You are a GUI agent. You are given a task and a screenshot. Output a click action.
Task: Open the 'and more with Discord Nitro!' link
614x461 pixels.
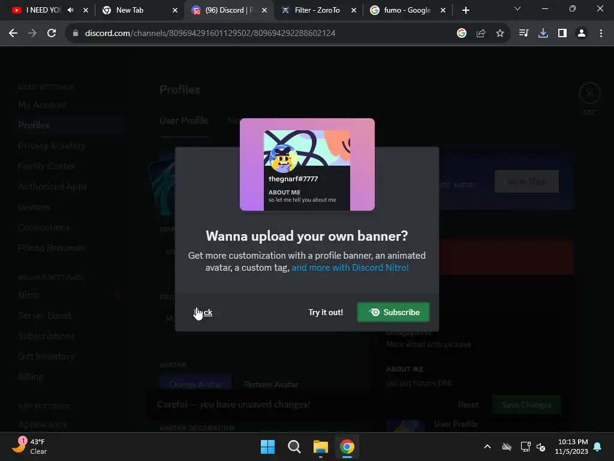[x=350, y=267]
